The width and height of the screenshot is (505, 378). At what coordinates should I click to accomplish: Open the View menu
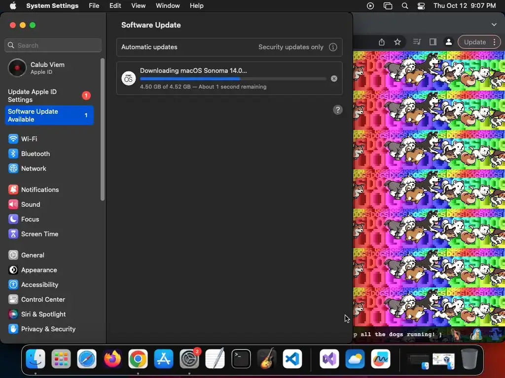click(139, 6)
